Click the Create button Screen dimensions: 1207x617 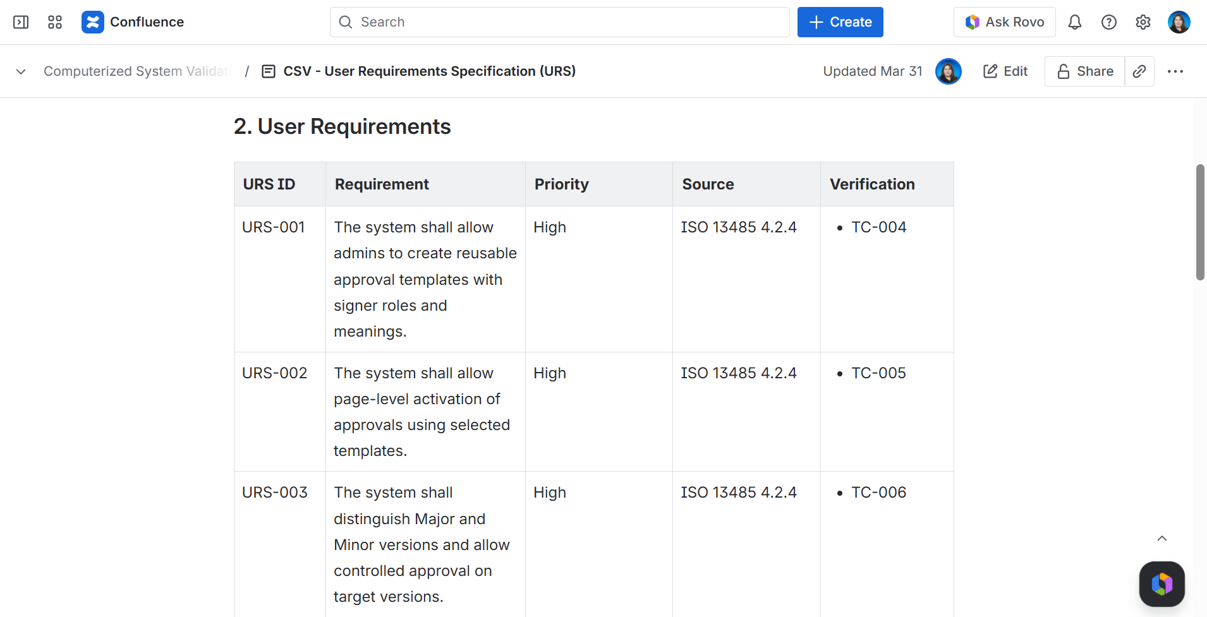coord(840,22)
